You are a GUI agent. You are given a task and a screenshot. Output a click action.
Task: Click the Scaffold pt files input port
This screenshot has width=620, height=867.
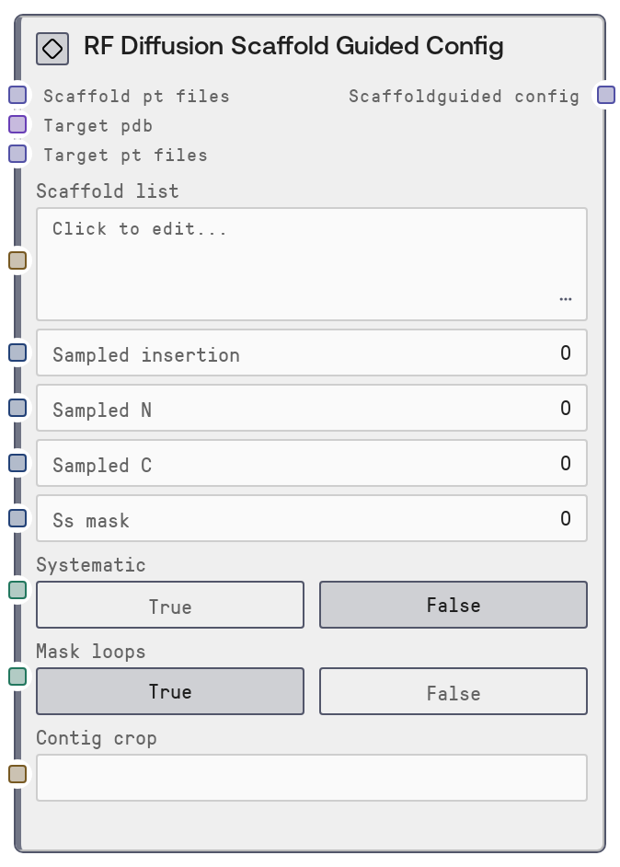click(x=17, y=95)
